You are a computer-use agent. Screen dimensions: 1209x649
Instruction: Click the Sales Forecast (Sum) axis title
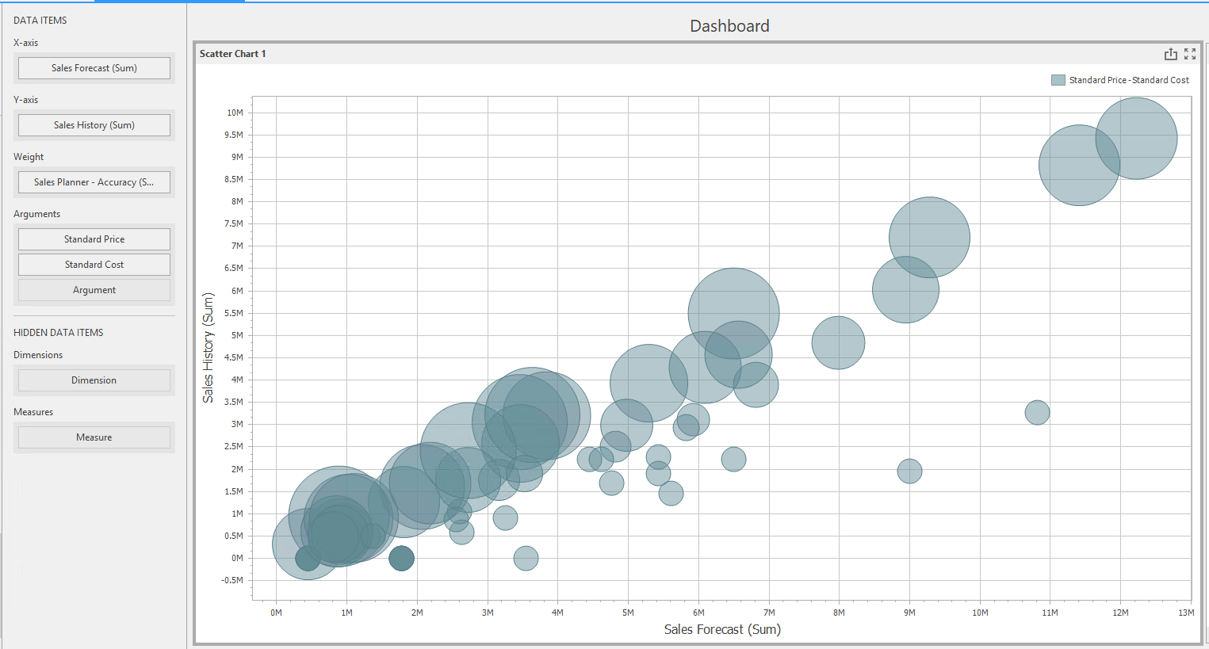(722, 629)
